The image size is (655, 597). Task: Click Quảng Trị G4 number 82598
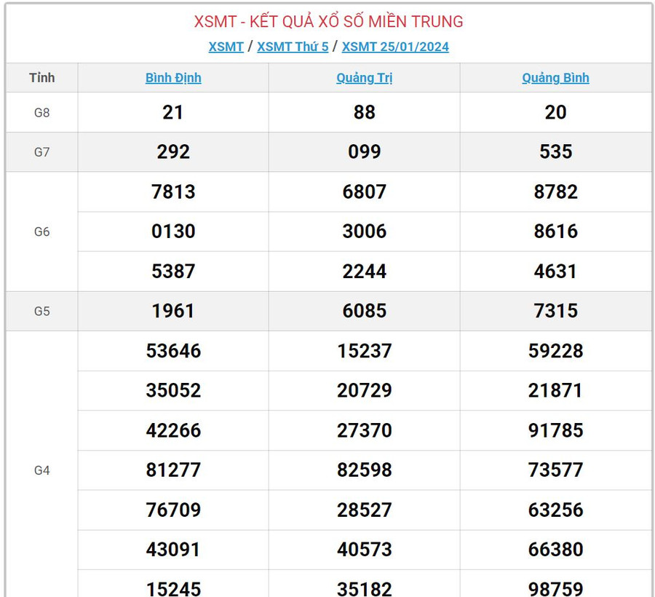click(x=364, y=470)
